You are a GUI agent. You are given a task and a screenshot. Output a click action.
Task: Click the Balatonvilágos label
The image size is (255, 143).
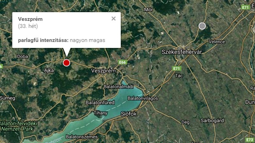(143, 99)
